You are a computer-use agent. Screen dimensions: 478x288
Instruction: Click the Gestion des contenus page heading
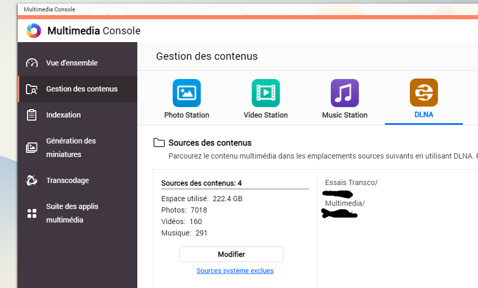[x=207, y=56]
